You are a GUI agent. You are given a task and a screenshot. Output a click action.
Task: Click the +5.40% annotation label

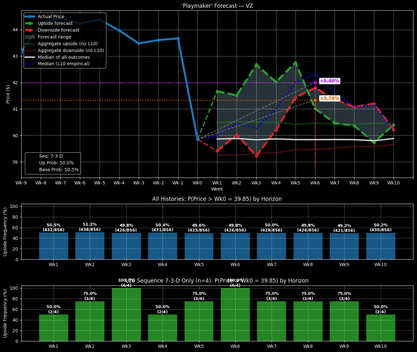click(x=329, y=81)
